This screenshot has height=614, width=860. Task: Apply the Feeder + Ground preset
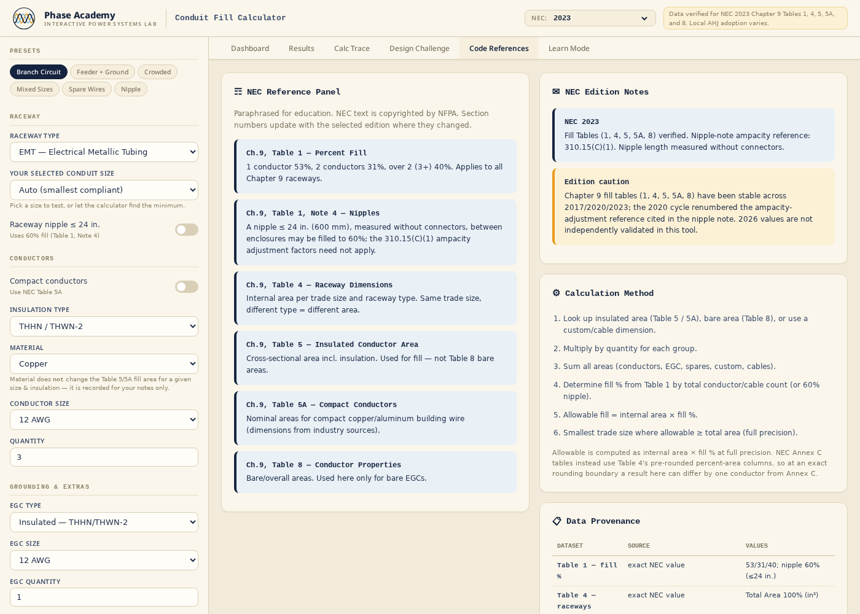tap(103, 72)
